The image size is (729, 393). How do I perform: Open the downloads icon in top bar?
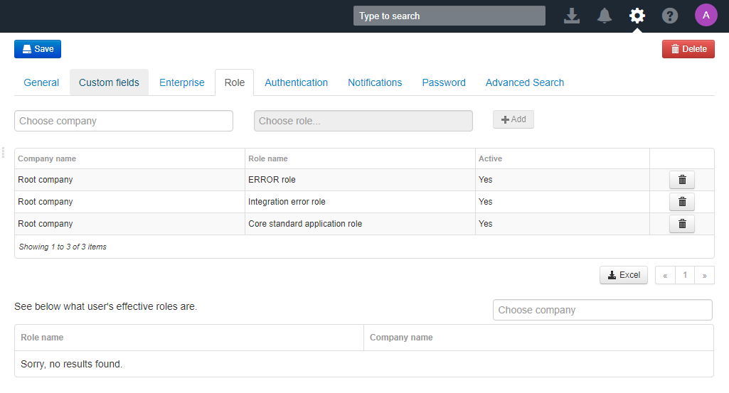[571, 16]
